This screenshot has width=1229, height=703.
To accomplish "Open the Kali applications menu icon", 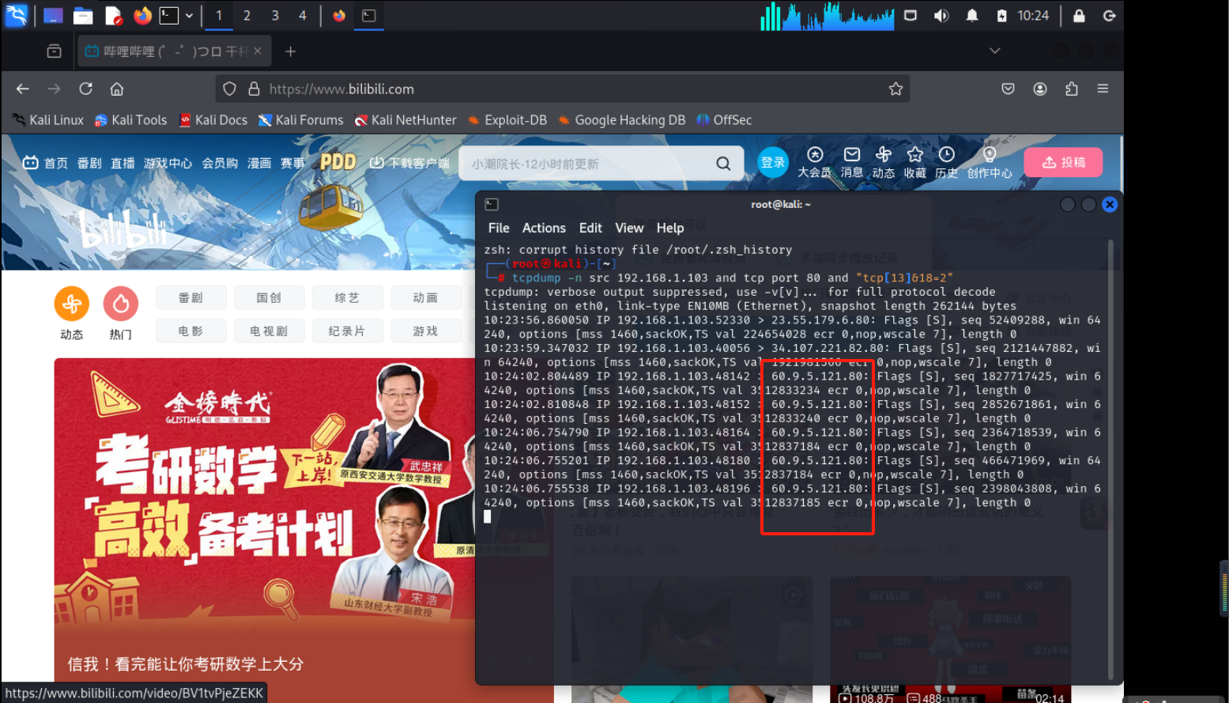I will click(x=16, y=15).
